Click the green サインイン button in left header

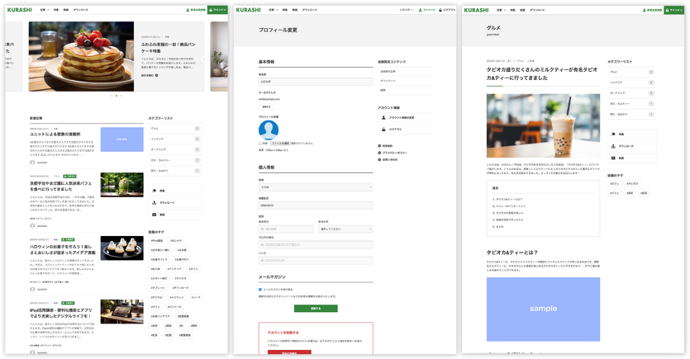click(x=218, y=10)
